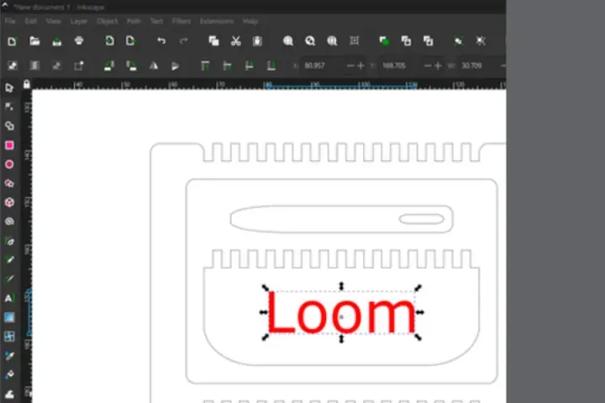Select the Gradient tool
The height and width of the screenshot is (403, 605).
point(9,317)
